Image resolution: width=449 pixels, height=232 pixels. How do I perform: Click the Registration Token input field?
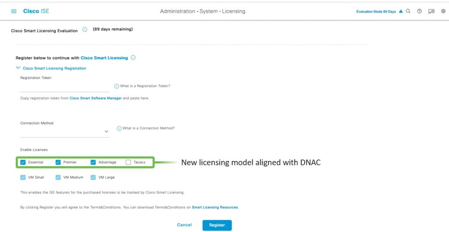coord(64,87)
